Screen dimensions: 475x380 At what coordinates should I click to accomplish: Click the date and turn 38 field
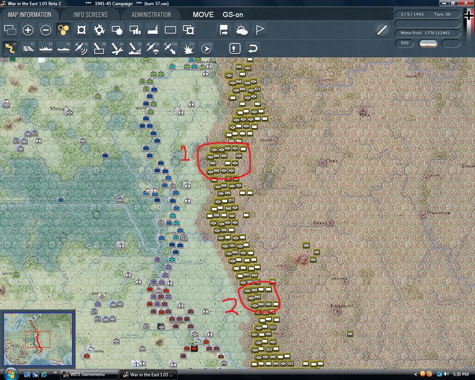[x=427, y=14]
